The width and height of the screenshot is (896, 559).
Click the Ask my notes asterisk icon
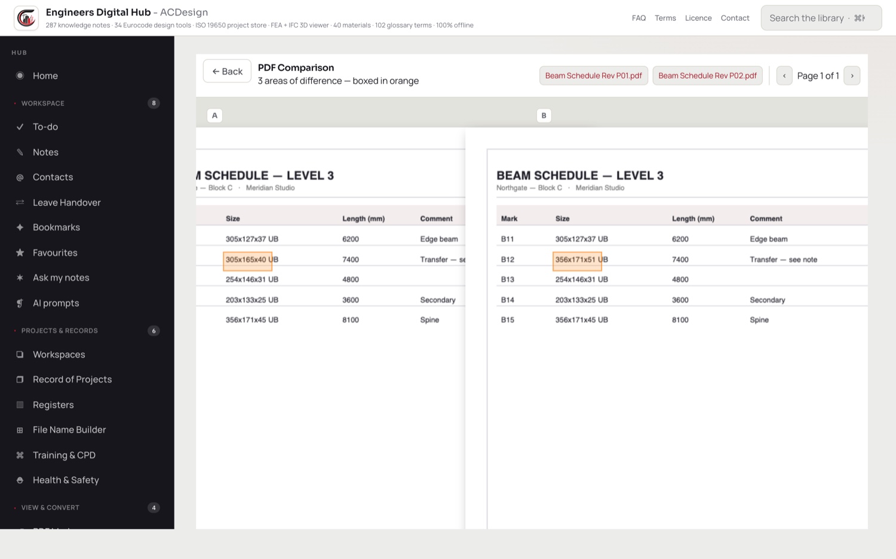pyautogui.click(x=20, y=277)
